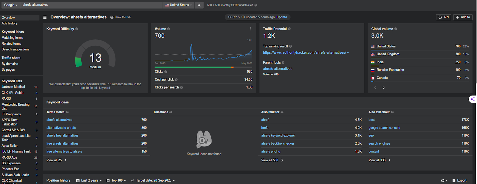Open the Last 2 years dropdown

click(x=89, y=181)
